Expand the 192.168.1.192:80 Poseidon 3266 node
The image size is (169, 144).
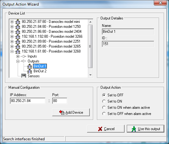(12, 36)
